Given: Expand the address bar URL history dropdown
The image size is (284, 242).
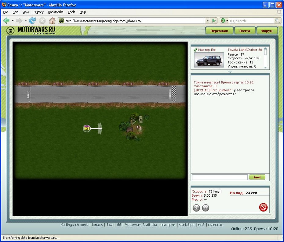Looking at the screenshot, I should click(208, 21).
